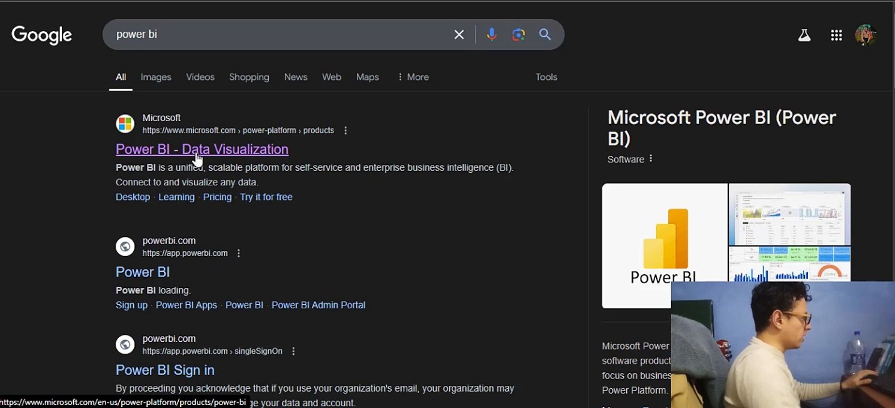This screenshot has height=408, width=895.
Task: Switch to the News tab
Action: point(295,77)
